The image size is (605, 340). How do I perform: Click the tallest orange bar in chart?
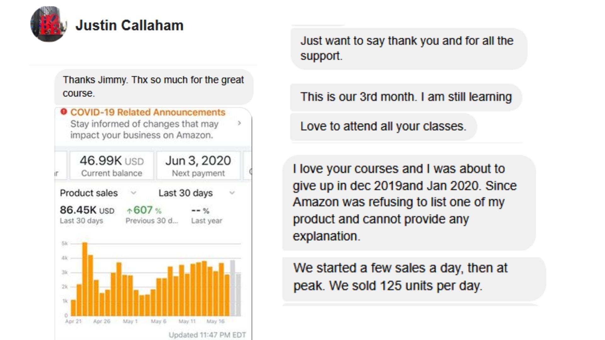pos(85,279)
